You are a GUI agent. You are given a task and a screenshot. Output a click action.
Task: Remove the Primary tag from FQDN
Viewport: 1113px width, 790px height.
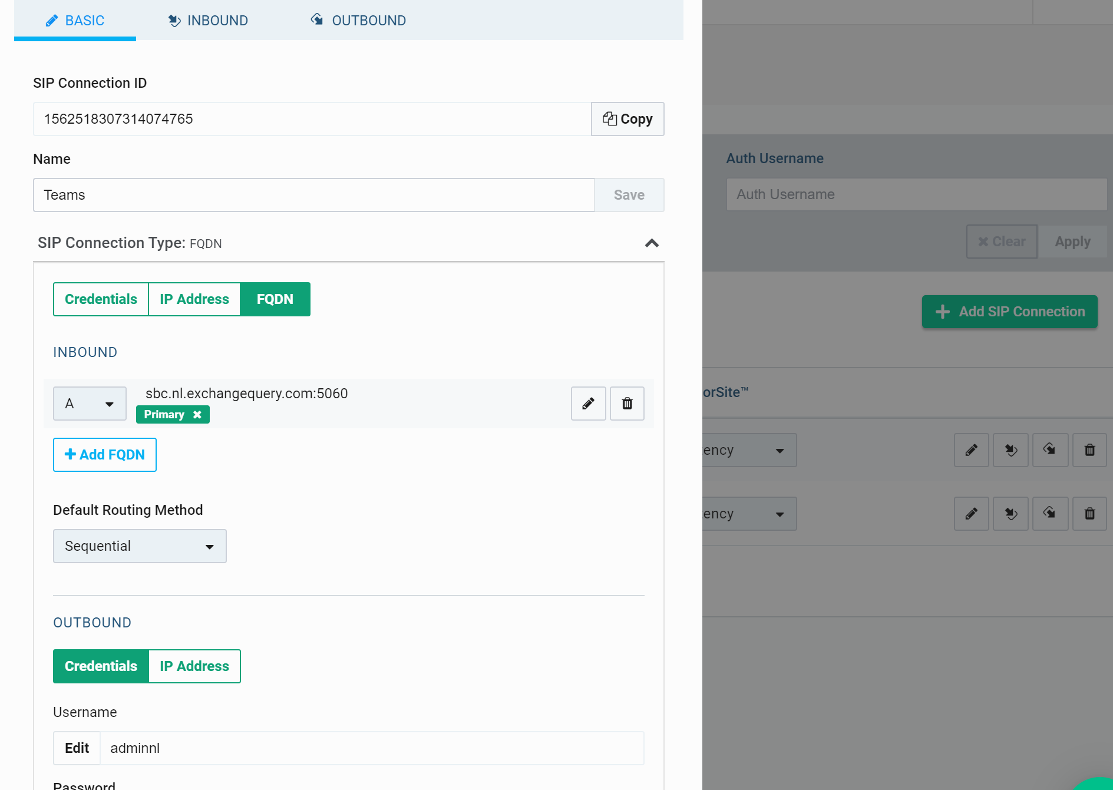point(197,415)
